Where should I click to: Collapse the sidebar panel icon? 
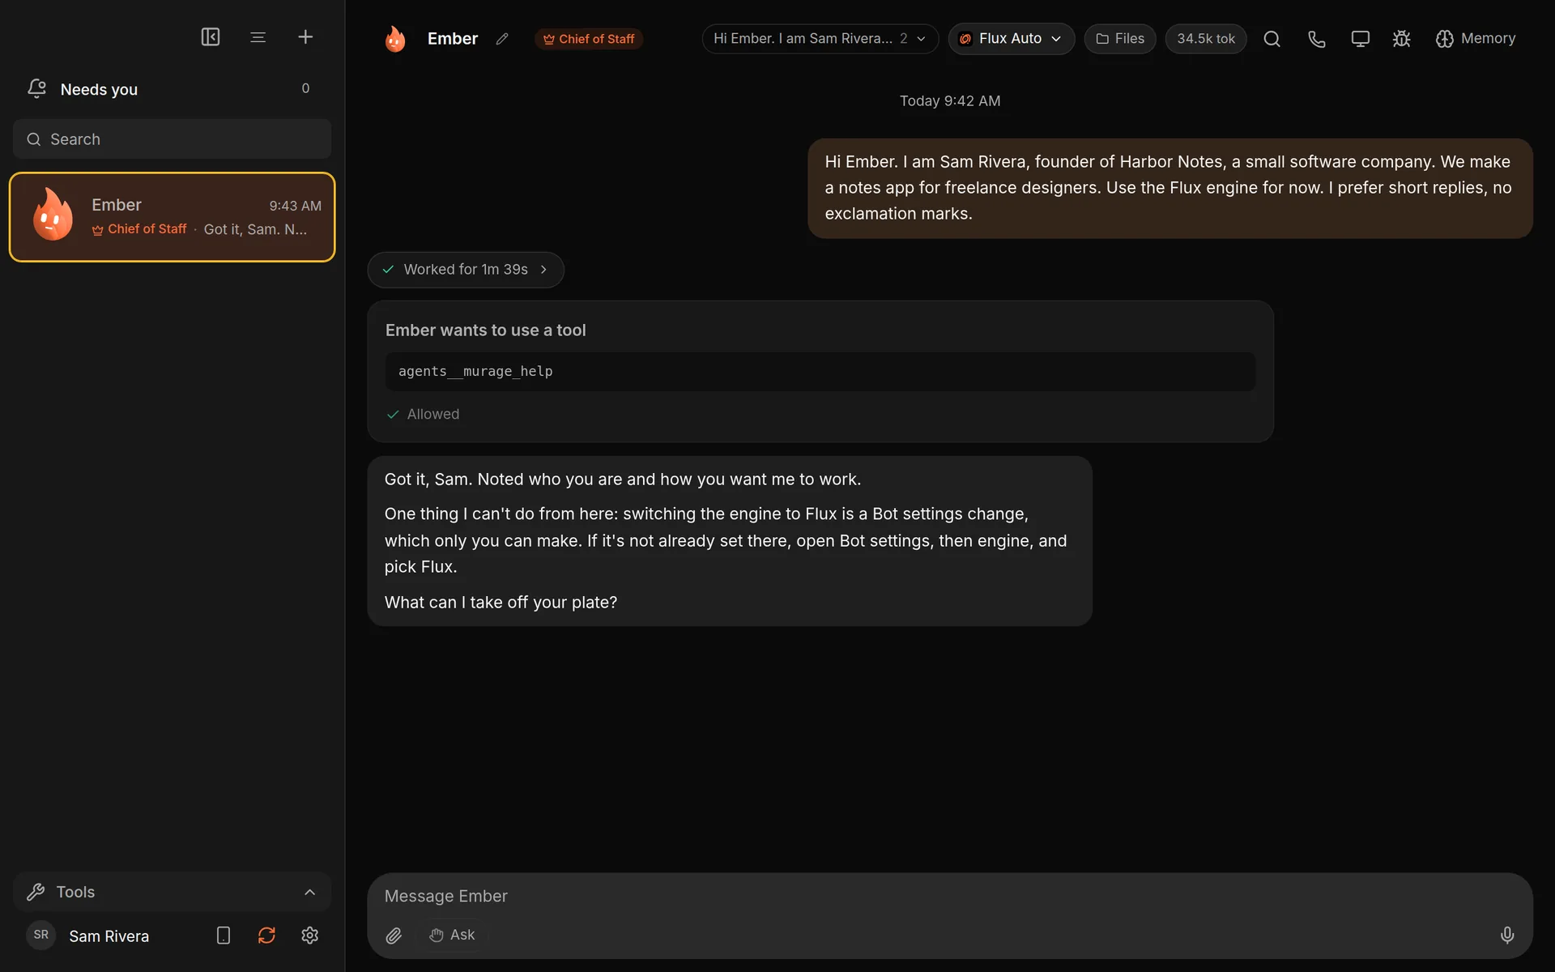pos(211,37)
